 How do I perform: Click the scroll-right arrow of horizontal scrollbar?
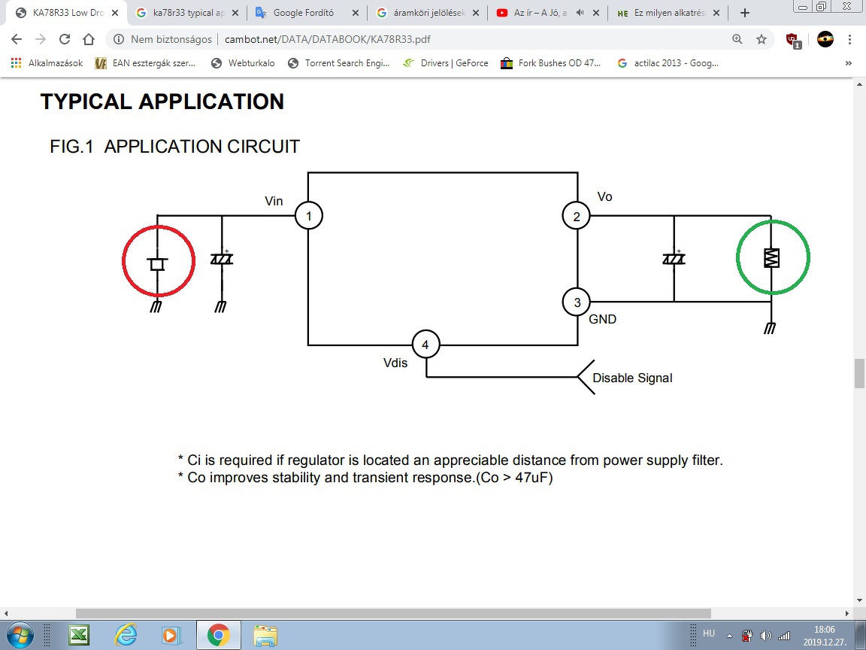coord(847,613)
